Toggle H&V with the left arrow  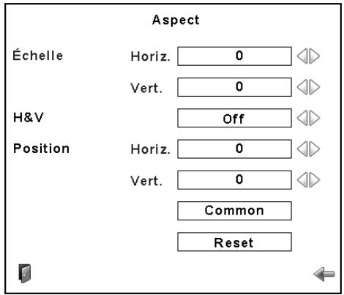(302, 118)
